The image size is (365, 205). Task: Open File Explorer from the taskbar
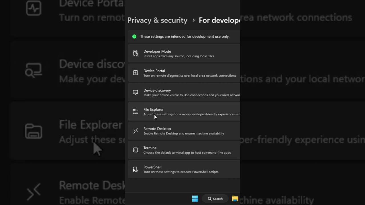tap(235, 199)
